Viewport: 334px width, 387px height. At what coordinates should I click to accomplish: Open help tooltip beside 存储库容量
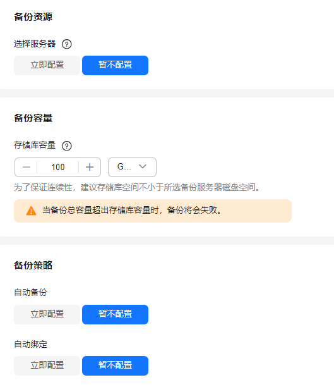point(66,145)
